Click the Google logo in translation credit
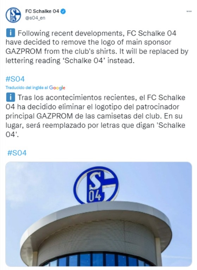Screen dimensions: 197x270 coord(57,88)
